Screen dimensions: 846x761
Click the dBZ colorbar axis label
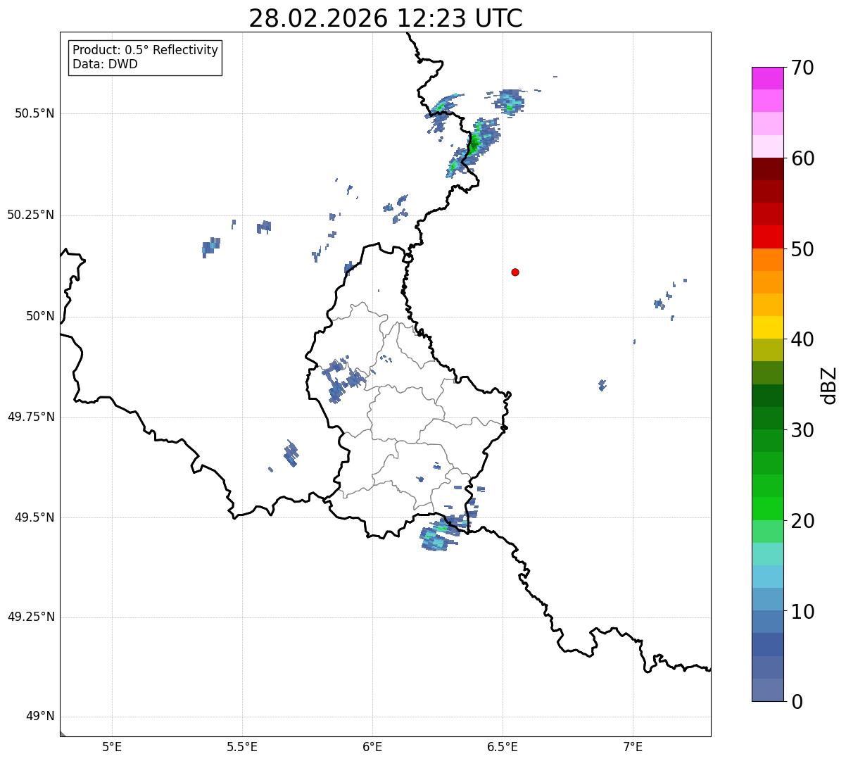829,384
